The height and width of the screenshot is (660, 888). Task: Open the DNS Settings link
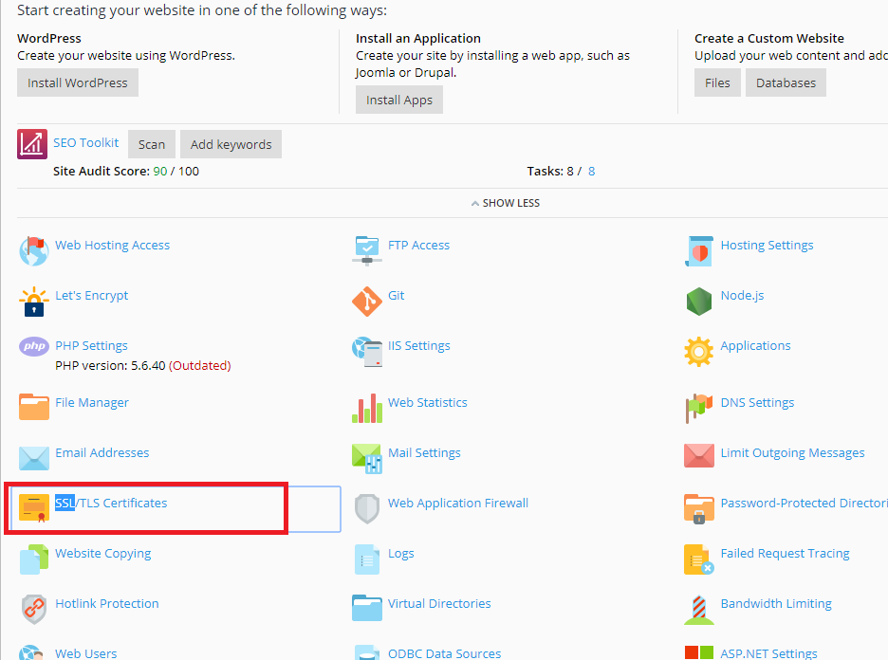tap(757, 403)
